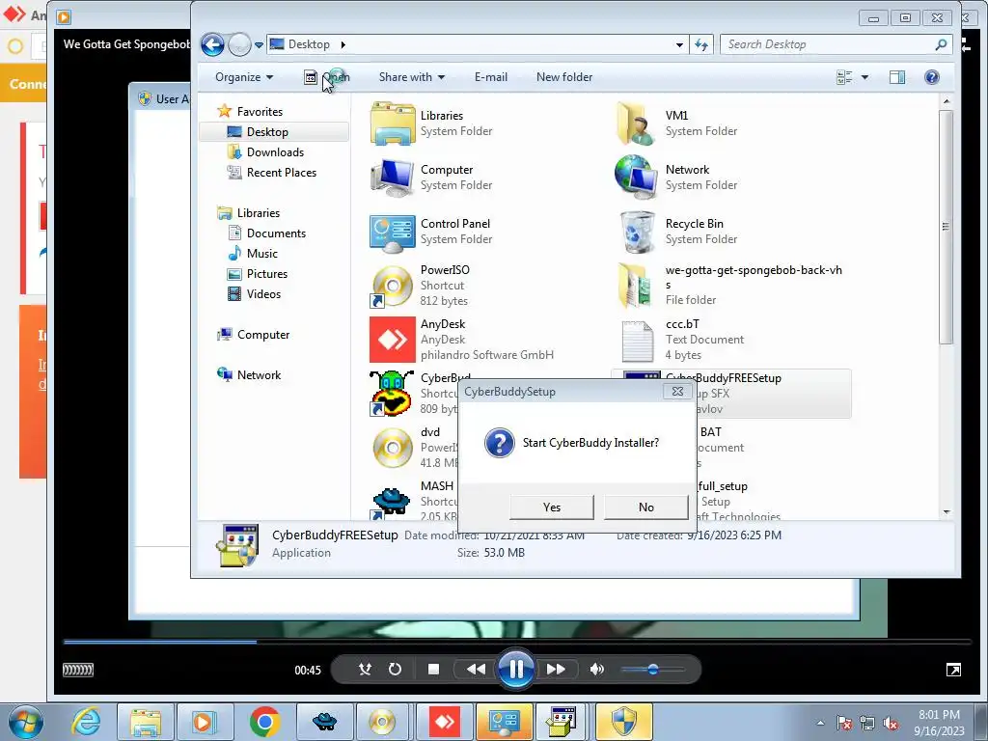Open Music library in sidebar
The image size is (988, 741).
(x=262, y=254)
